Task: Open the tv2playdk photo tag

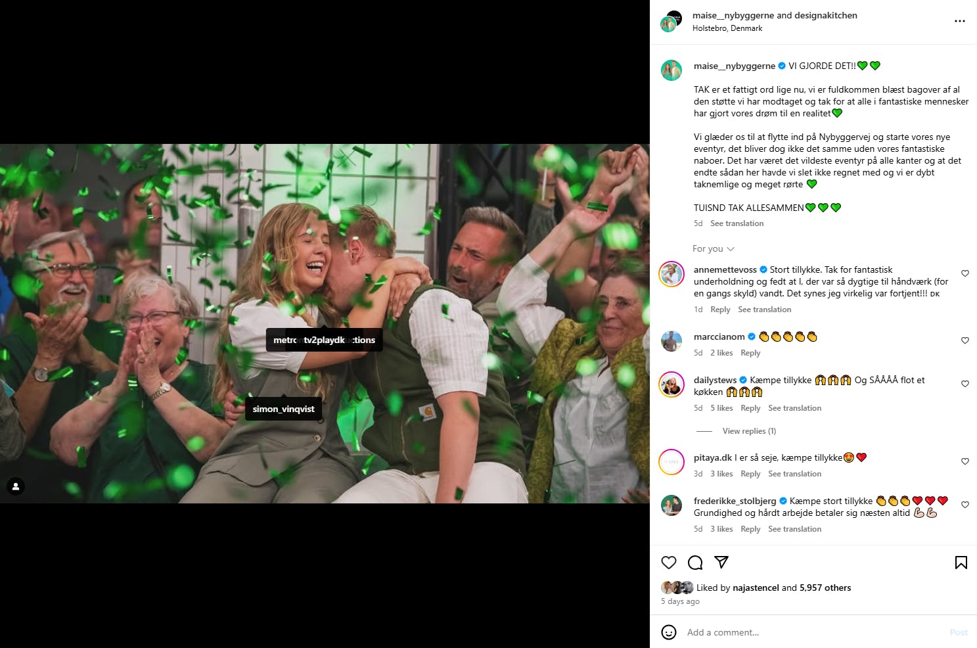Action: coord(324,340)
